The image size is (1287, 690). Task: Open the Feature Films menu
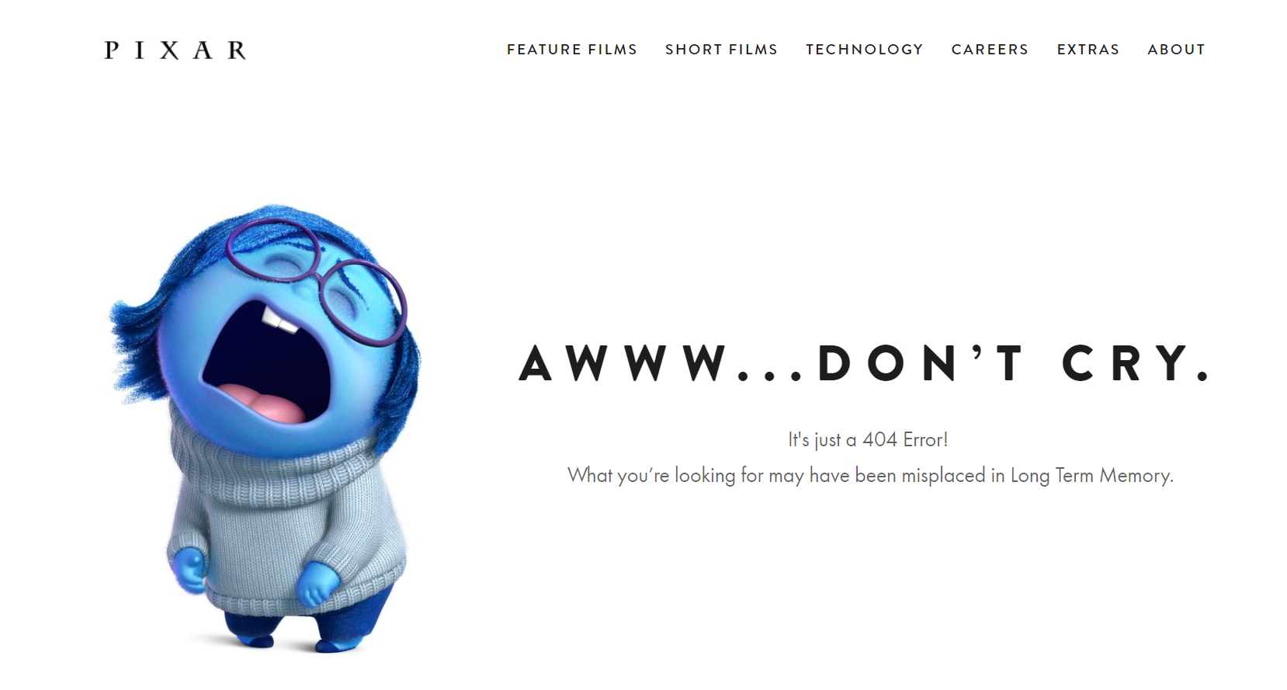572,50
